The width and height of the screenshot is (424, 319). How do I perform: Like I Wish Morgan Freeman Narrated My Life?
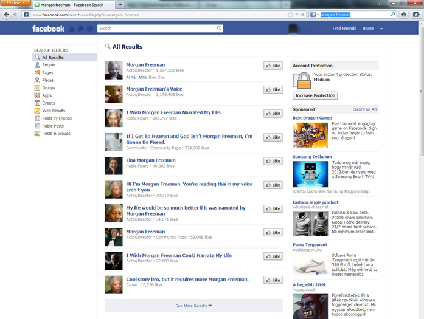point(273,114)
